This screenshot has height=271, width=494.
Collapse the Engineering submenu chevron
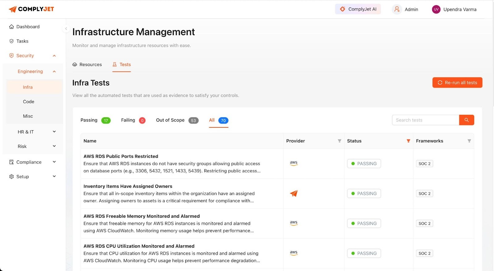tap(54, 72)
